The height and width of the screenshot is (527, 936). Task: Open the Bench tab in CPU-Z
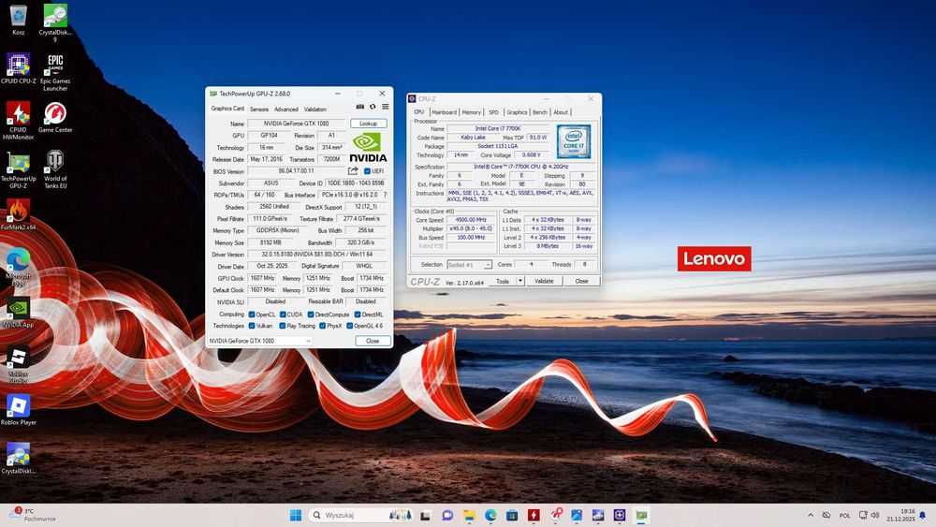[540, 112]
